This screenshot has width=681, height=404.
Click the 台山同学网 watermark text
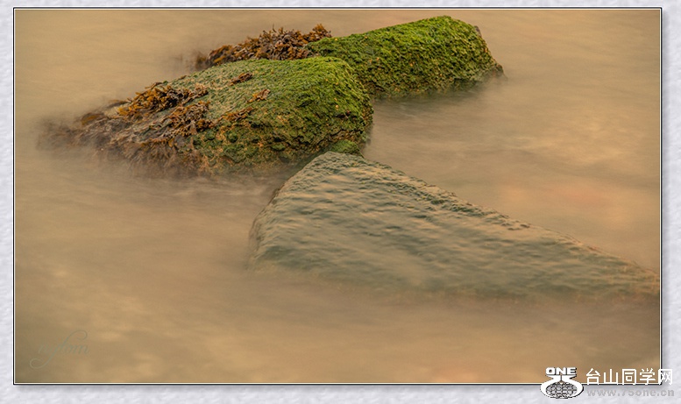[628, 377]
